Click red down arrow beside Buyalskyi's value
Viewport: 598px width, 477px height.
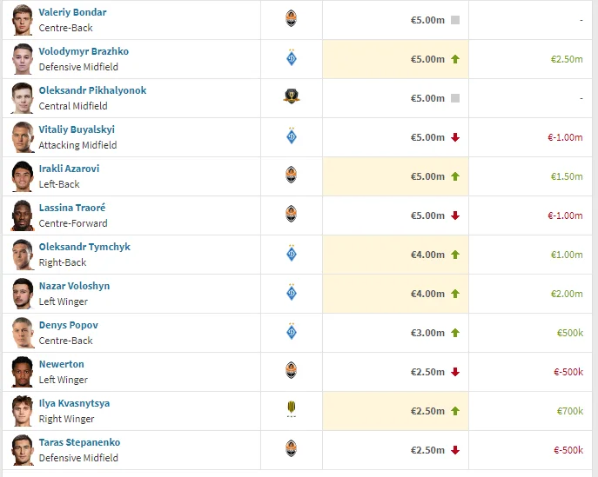coord(454,137)
